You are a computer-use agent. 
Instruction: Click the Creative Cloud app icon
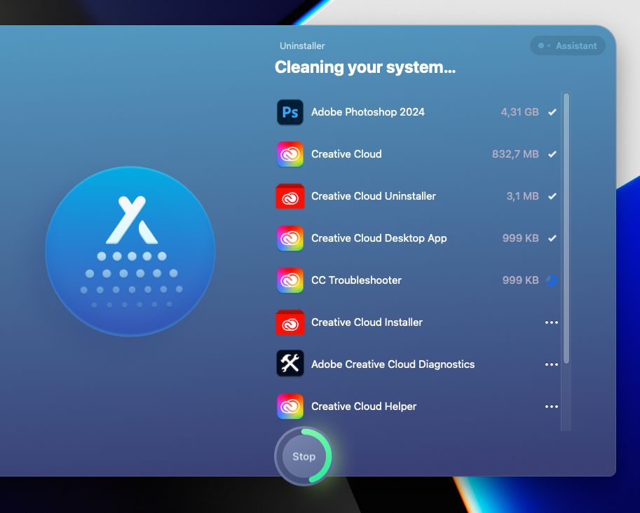coord(290,154)
